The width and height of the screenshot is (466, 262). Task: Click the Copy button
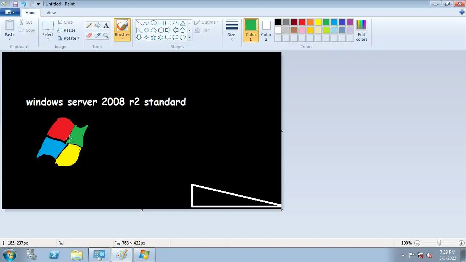(x=27, y=30)
